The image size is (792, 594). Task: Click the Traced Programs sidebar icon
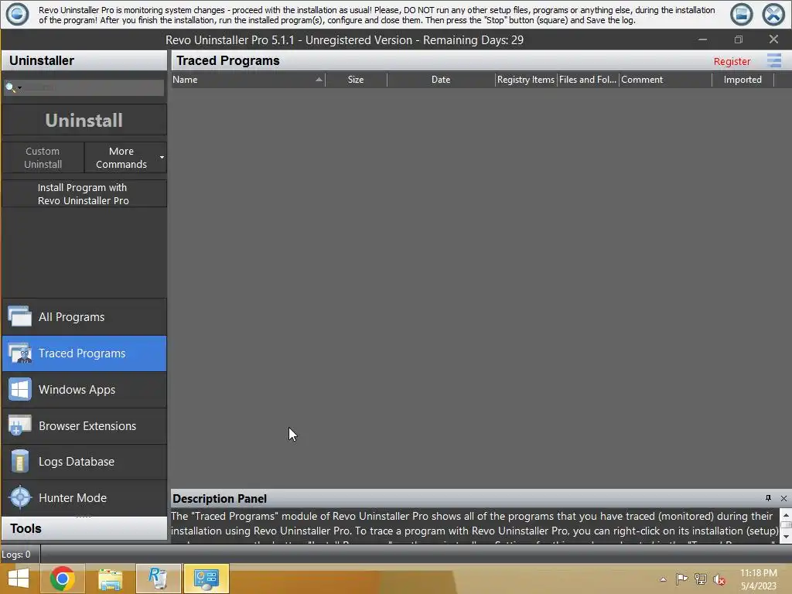(19, 353)
